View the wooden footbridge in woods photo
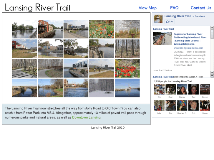Screen dimensions: 214x160 pos(50,68)
